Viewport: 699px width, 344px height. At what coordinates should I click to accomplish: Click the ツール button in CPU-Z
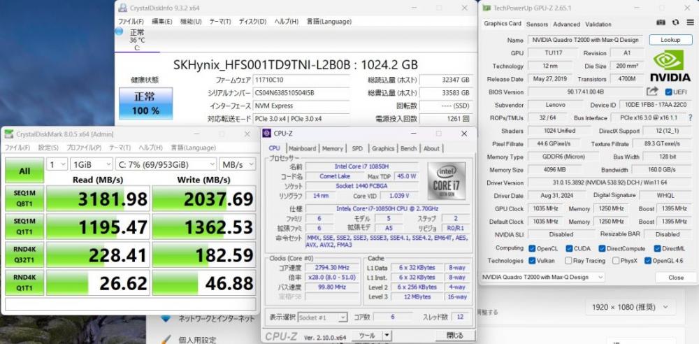point(367,336)
